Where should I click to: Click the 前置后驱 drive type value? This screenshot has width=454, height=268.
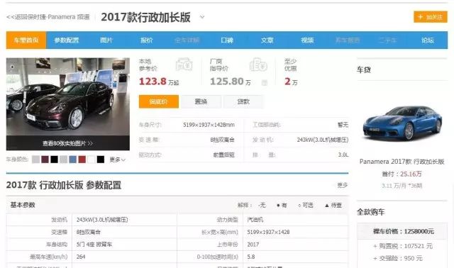pos(224,155)
